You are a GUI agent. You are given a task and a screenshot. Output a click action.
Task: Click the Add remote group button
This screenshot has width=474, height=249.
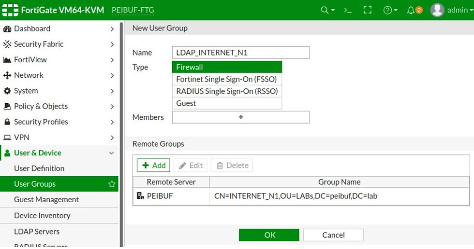point(154,165)
